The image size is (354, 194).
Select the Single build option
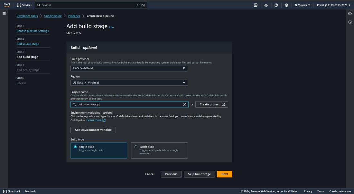tap(99, 150)
